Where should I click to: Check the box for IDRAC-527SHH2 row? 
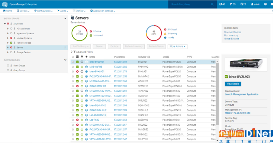pos(73,86)
